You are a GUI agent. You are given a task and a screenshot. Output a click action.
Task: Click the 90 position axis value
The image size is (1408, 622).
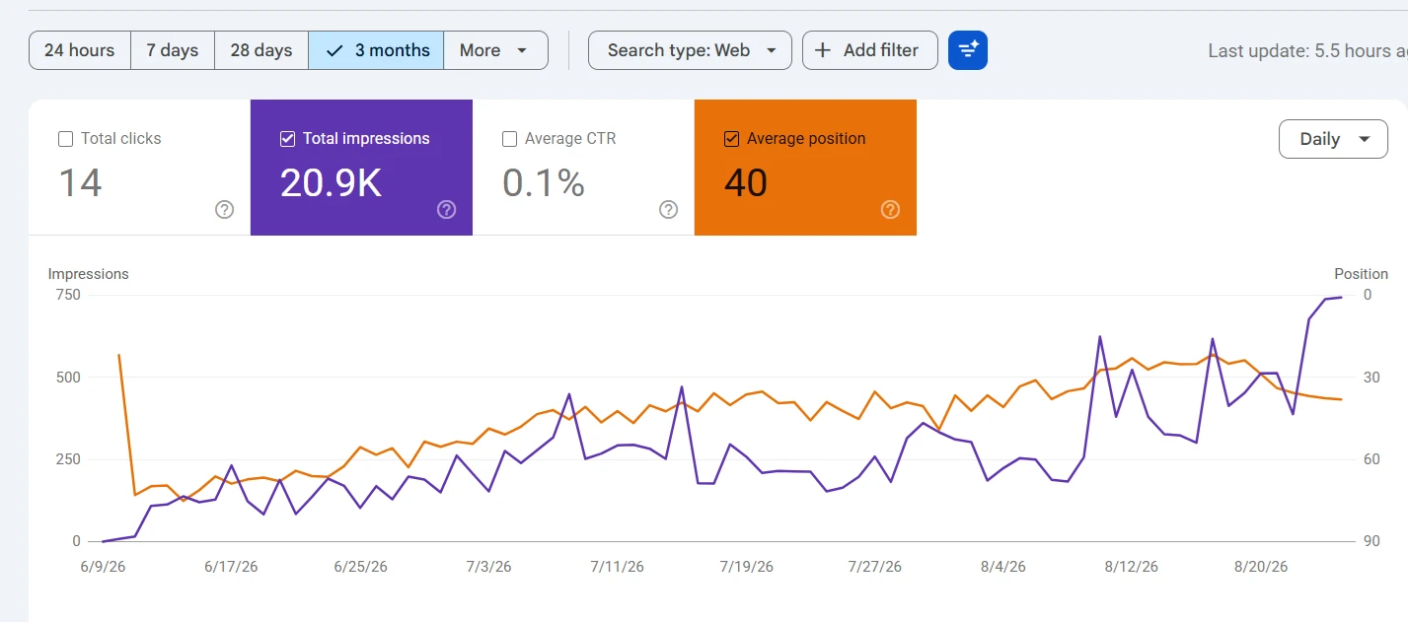pos(1371,541)
